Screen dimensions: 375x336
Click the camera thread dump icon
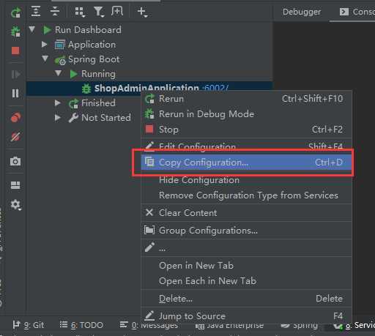tap(15, 161)
